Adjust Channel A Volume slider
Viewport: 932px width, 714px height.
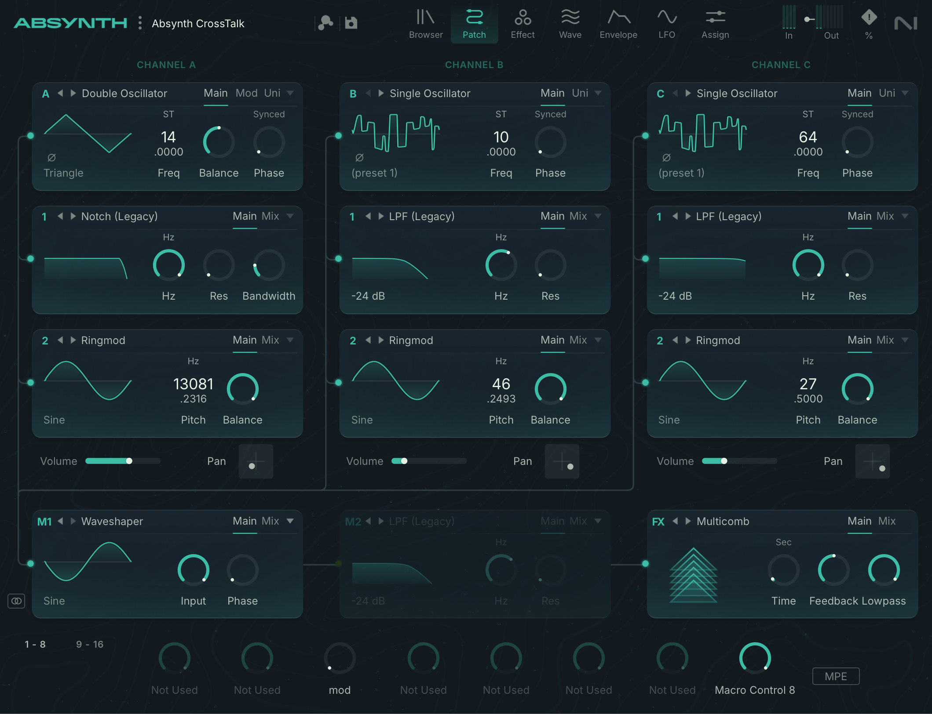[129, 461]
